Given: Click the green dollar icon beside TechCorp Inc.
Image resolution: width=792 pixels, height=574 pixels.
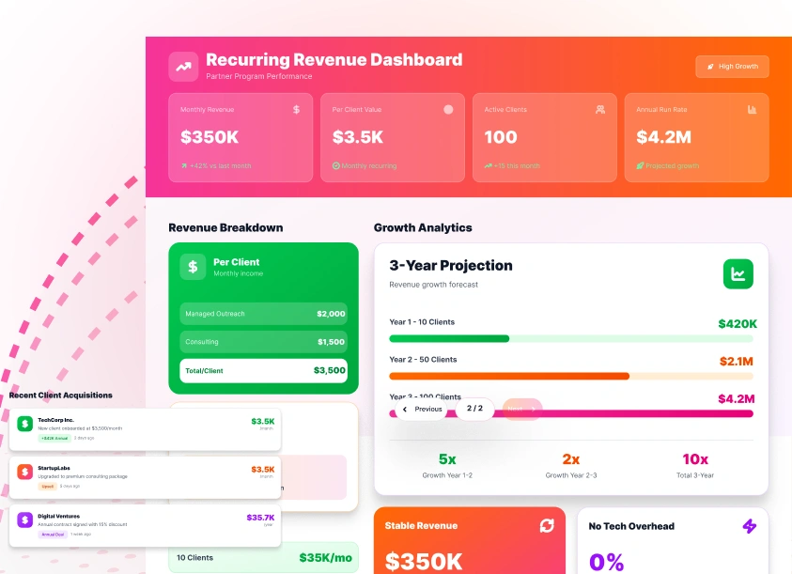Looking at the screenshot, I should click(24, 424).
